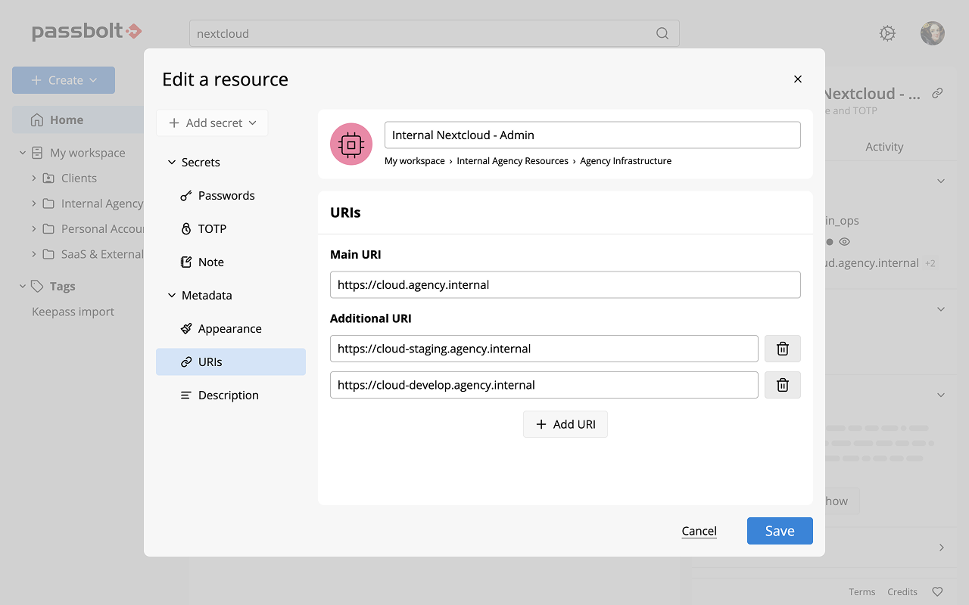
Task: Open the settings gear icon
Action: [887, 33]
